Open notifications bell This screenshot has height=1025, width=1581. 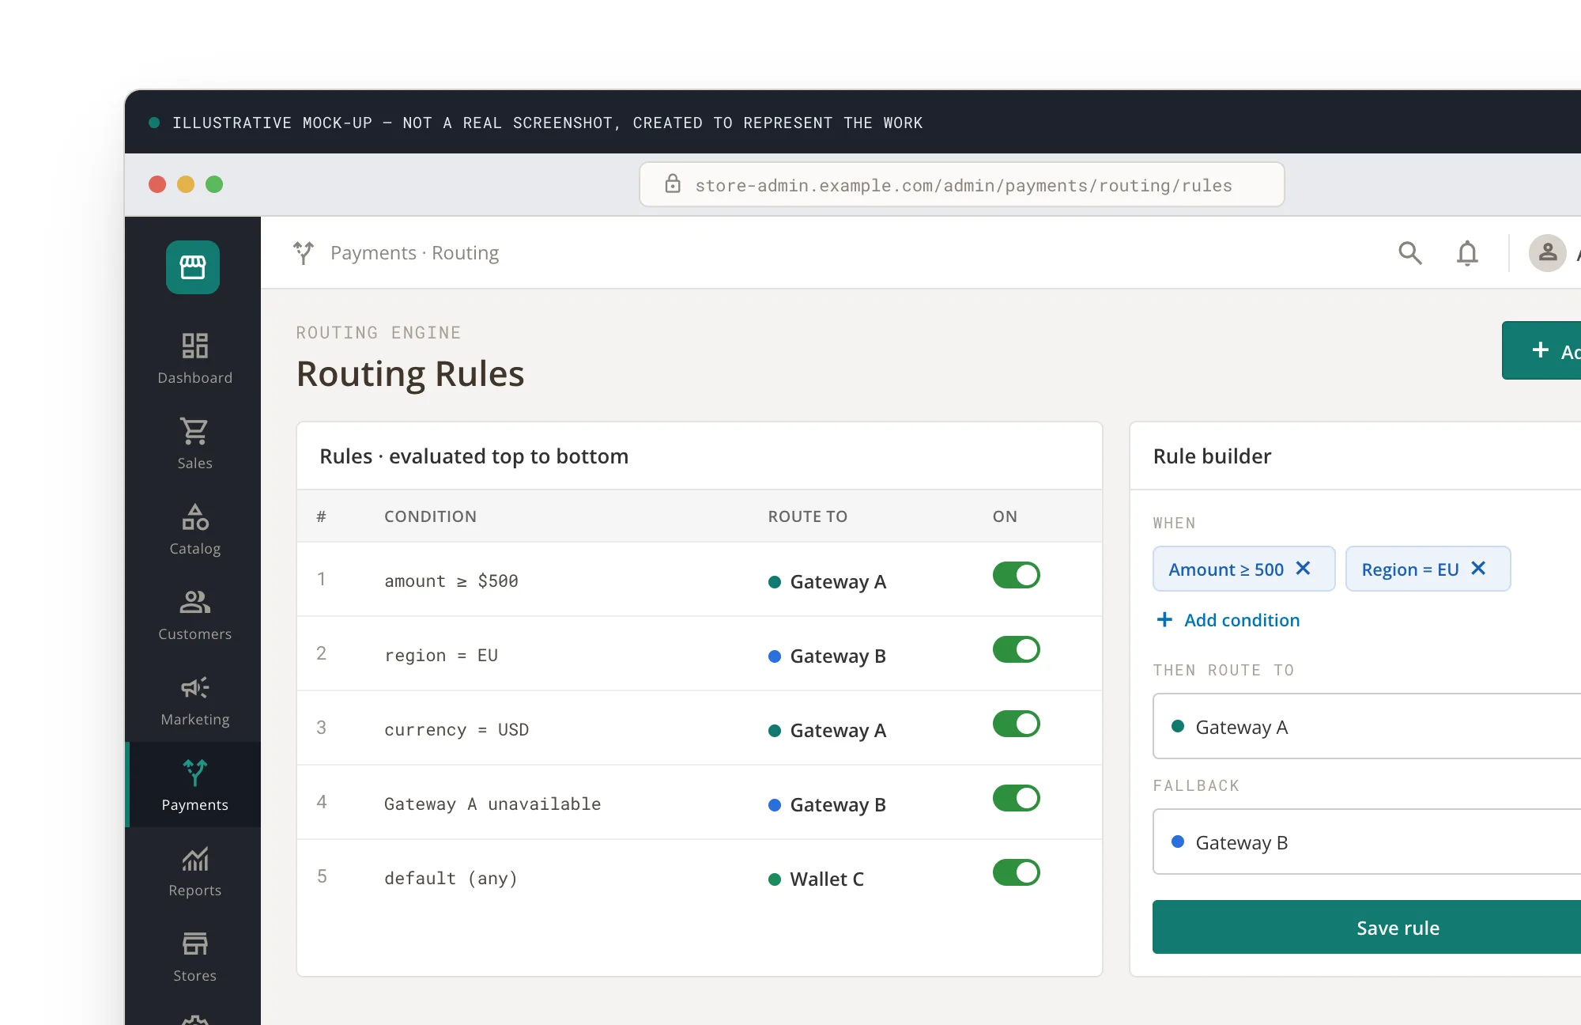[x=1467, y=253]
